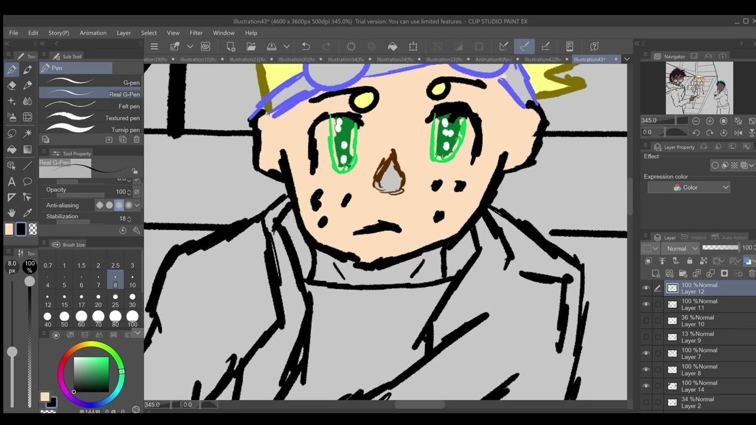
Task: Hide Layer 7 with its eye icon
Action: 646,354
